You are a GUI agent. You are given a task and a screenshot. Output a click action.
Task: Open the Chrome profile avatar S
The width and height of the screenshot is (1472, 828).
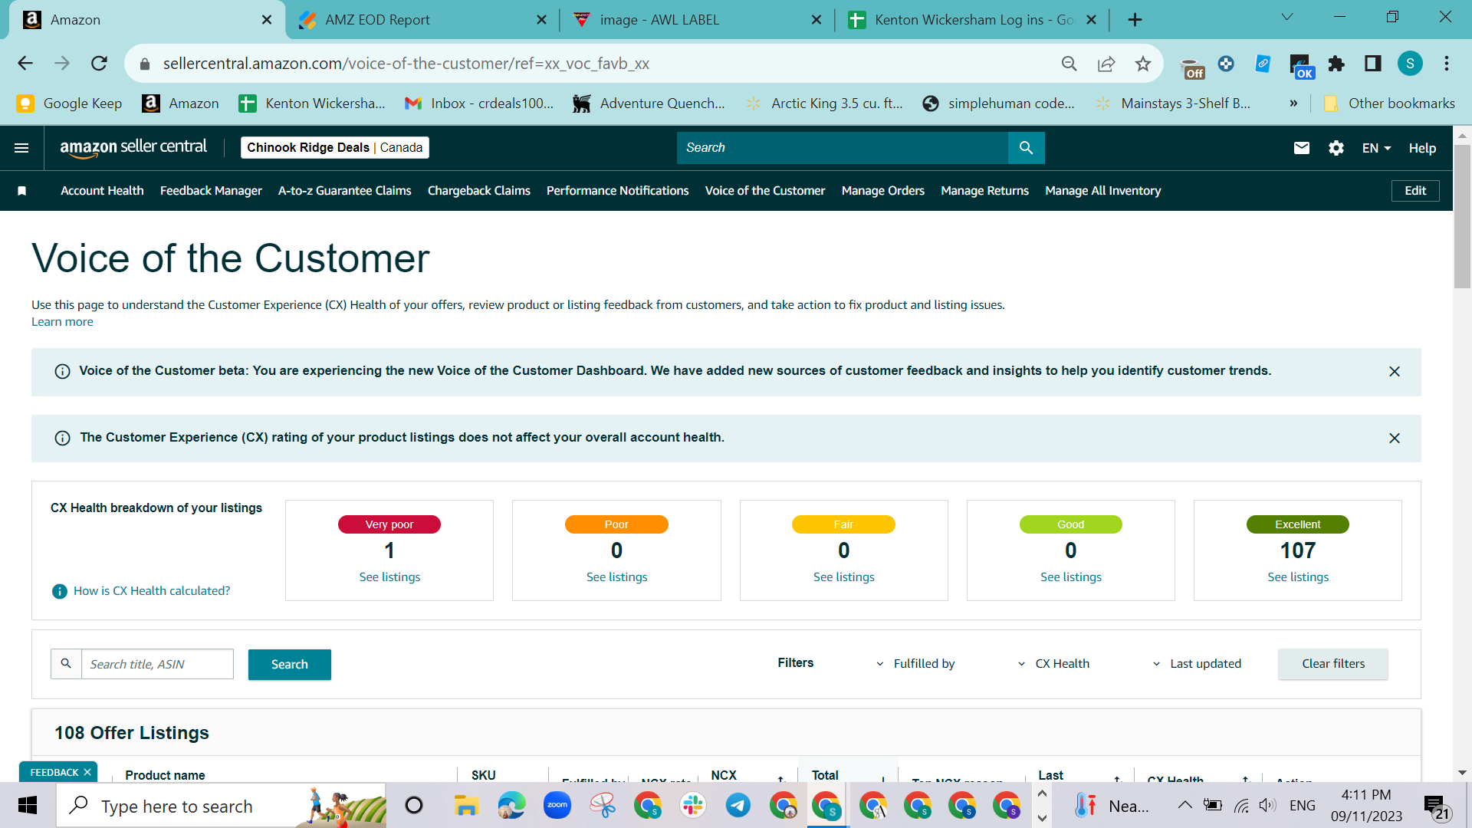pyautogui.click(x=1410, y=64)
